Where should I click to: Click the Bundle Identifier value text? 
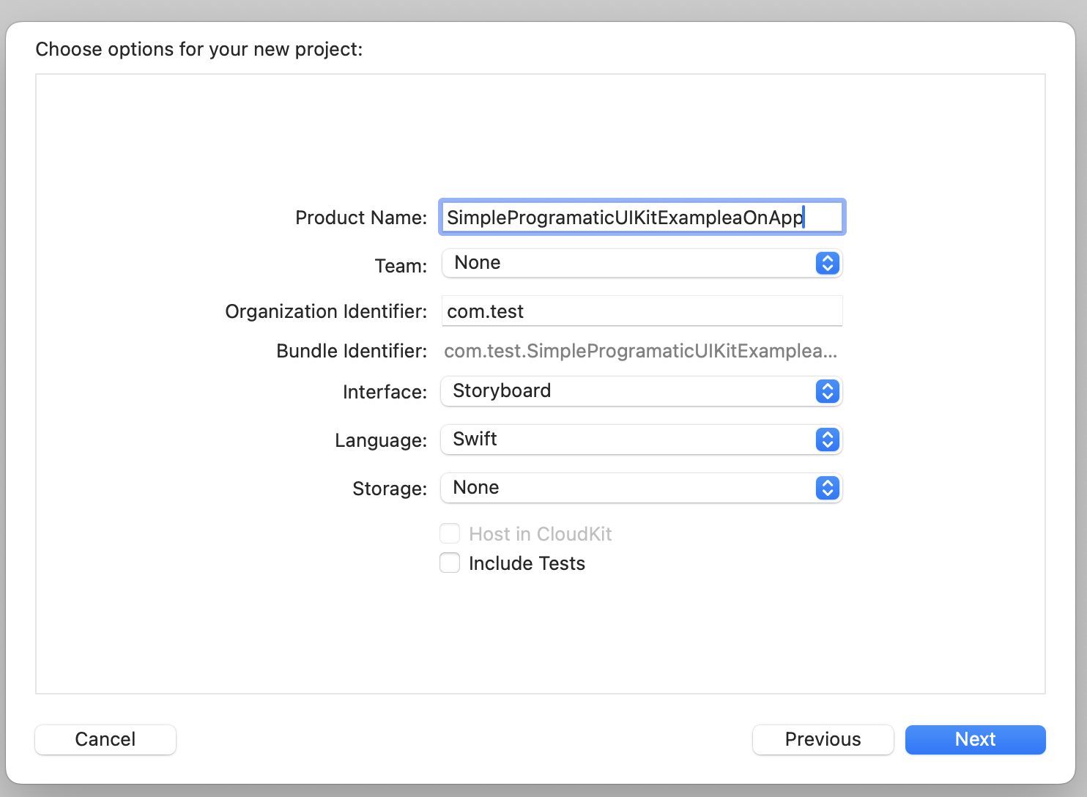(x=640, y=351)
